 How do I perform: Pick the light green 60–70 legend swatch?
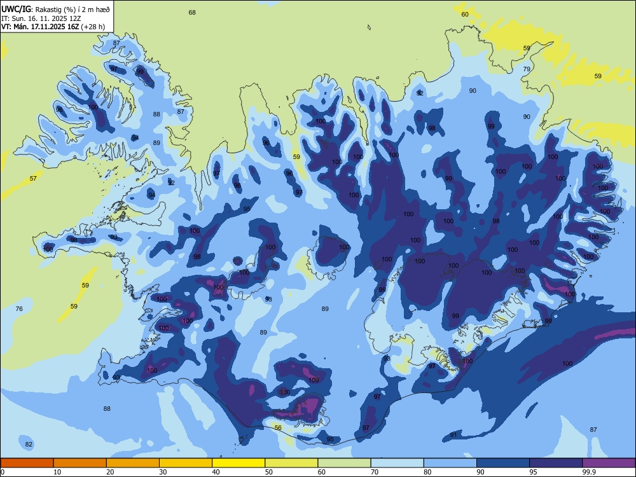point(344,463)
